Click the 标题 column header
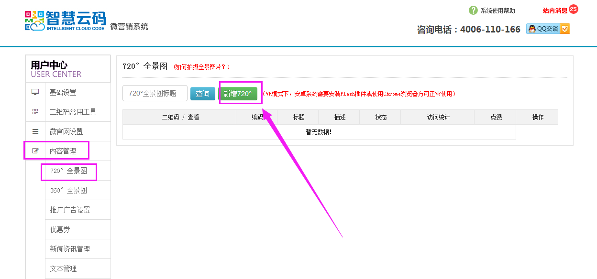Screen dimensions: 597x279 [299, 117]
